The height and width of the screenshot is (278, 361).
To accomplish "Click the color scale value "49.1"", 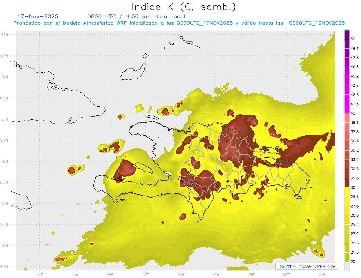I will click(x=355, y=48).
